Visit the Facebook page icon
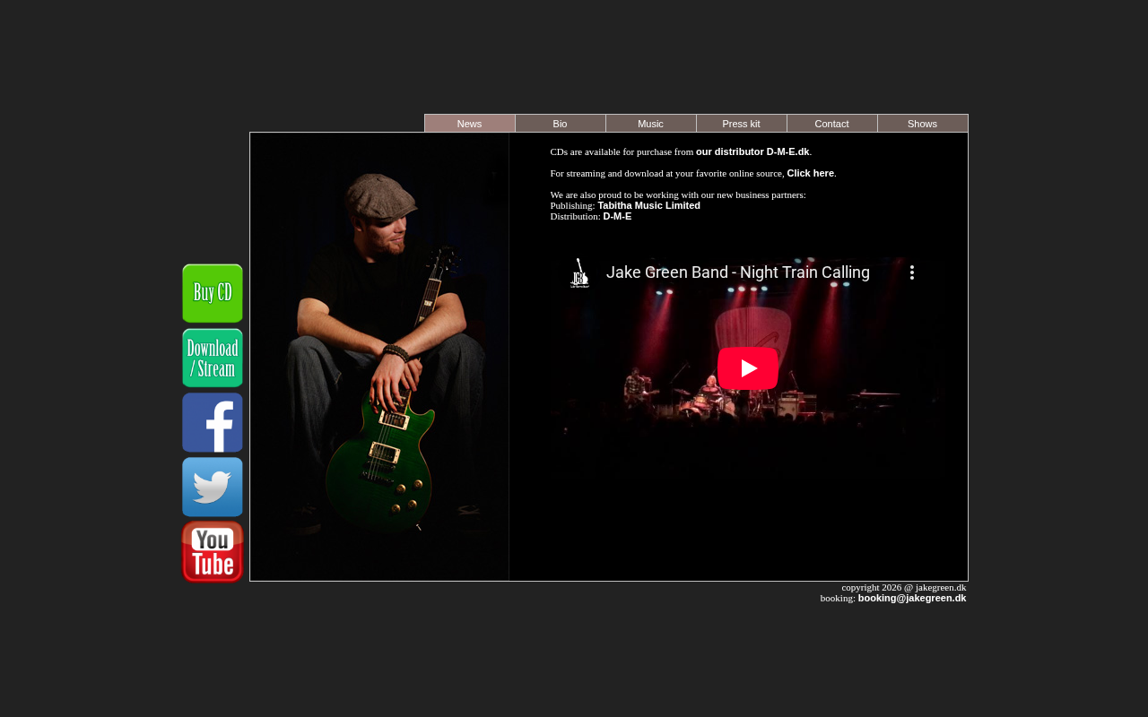 [213, 422]
